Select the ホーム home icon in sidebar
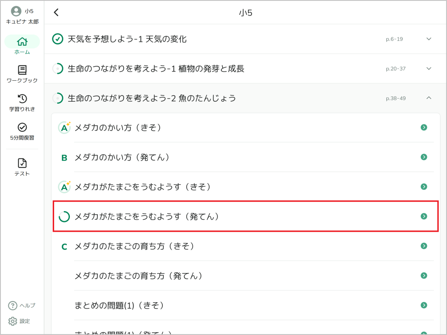 click(x=22, y=41)
